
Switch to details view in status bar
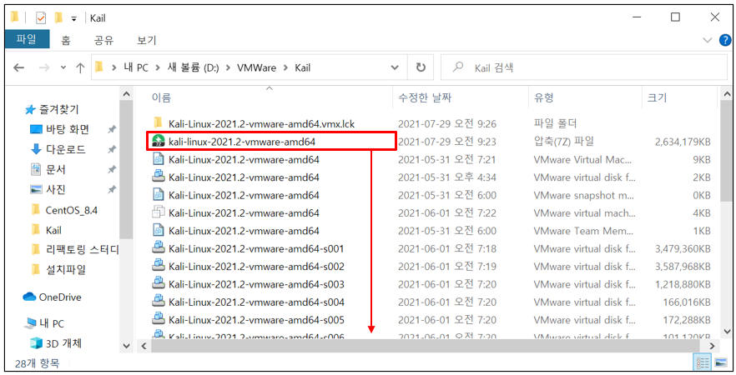[703, 362]
